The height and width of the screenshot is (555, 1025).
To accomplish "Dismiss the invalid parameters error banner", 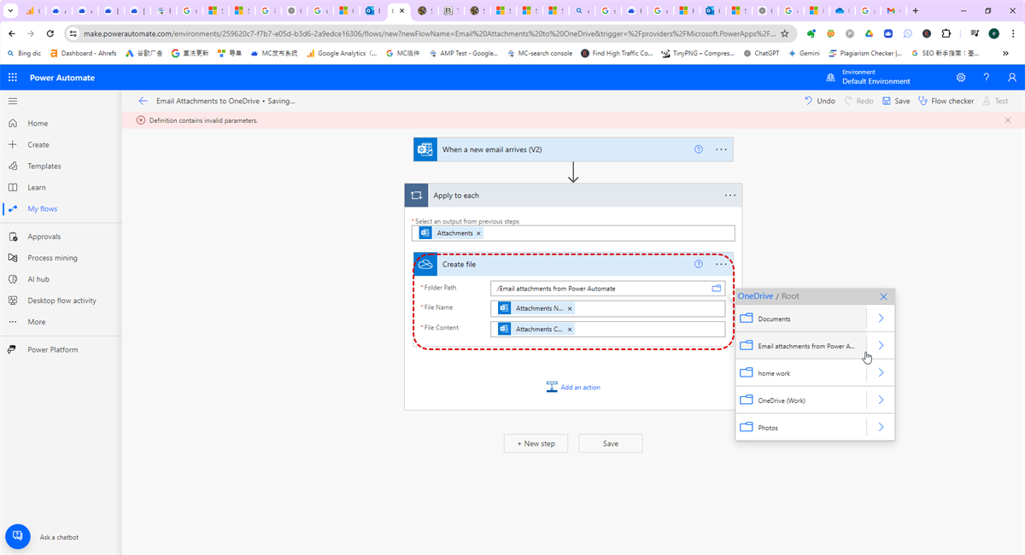I will coord(1008,120).
